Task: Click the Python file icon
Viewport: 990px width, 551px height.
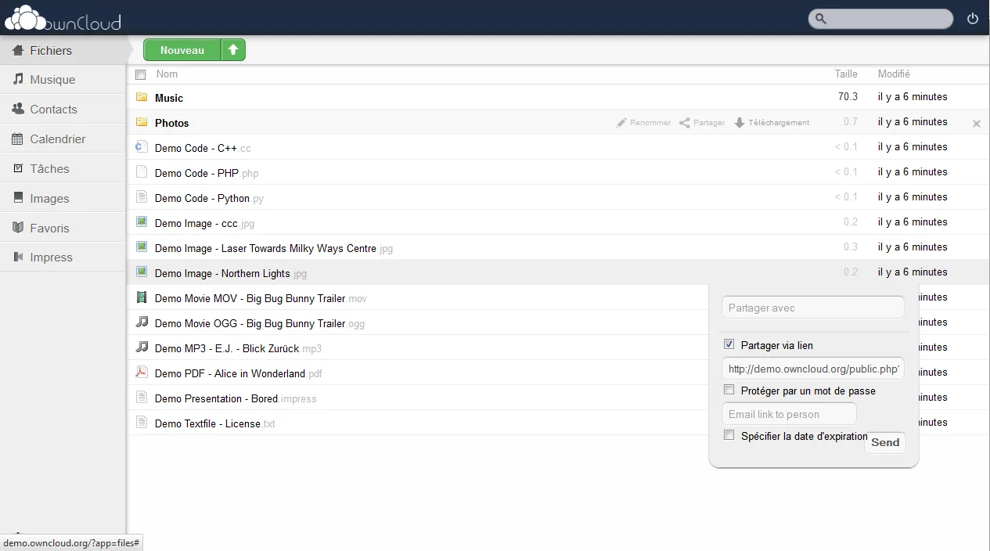Action: point(142,197)
